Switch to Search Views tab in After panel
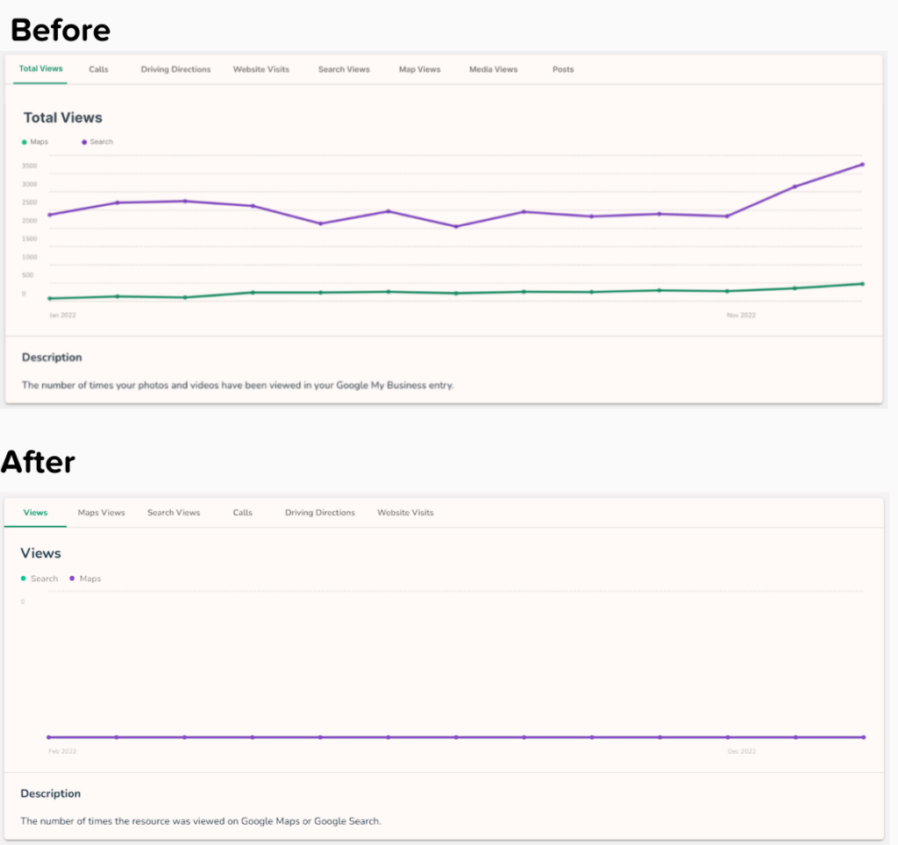The height and width of the screenshot is (845, 898). [174, 513]
